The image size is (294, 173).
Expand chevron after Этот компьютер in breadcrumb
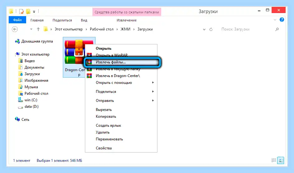(86, 29)
